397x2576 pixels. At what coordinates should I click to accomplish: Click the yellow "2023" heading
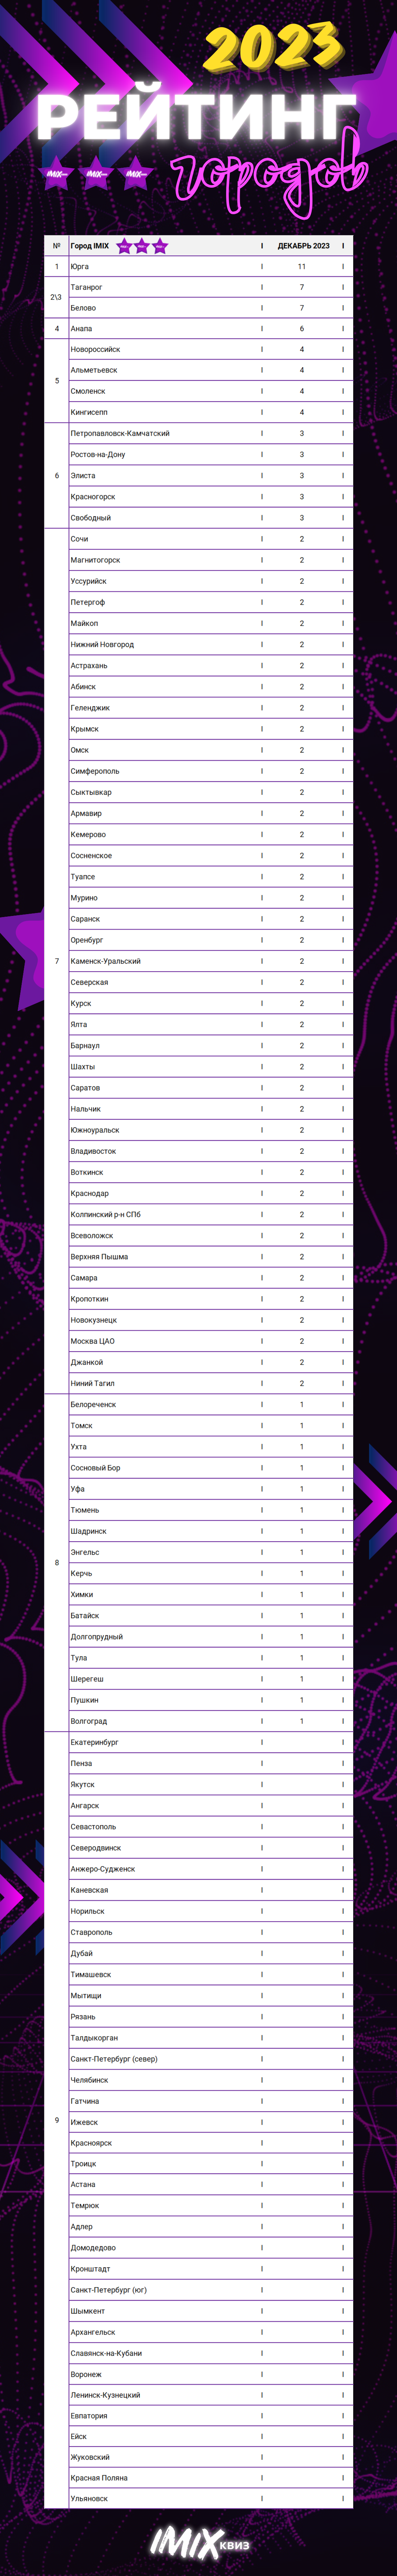[273, 47]
